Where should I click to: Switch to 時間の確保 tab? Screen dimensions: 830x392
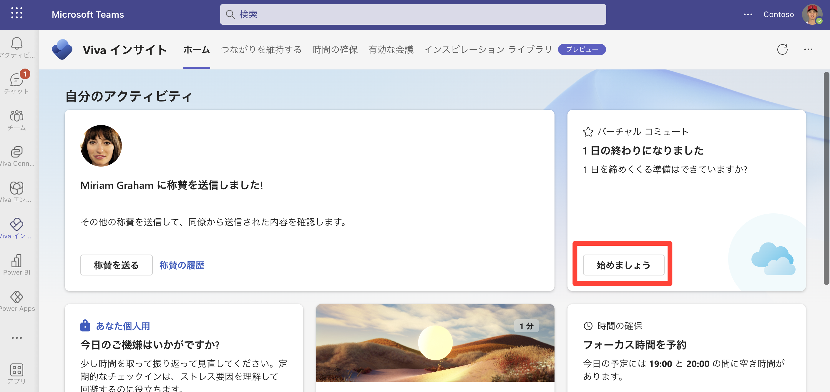(335, 50)
